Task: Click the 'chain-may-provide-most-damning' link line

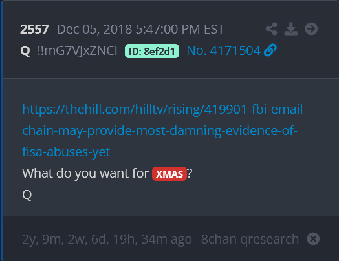Action: tap(160, 130)
